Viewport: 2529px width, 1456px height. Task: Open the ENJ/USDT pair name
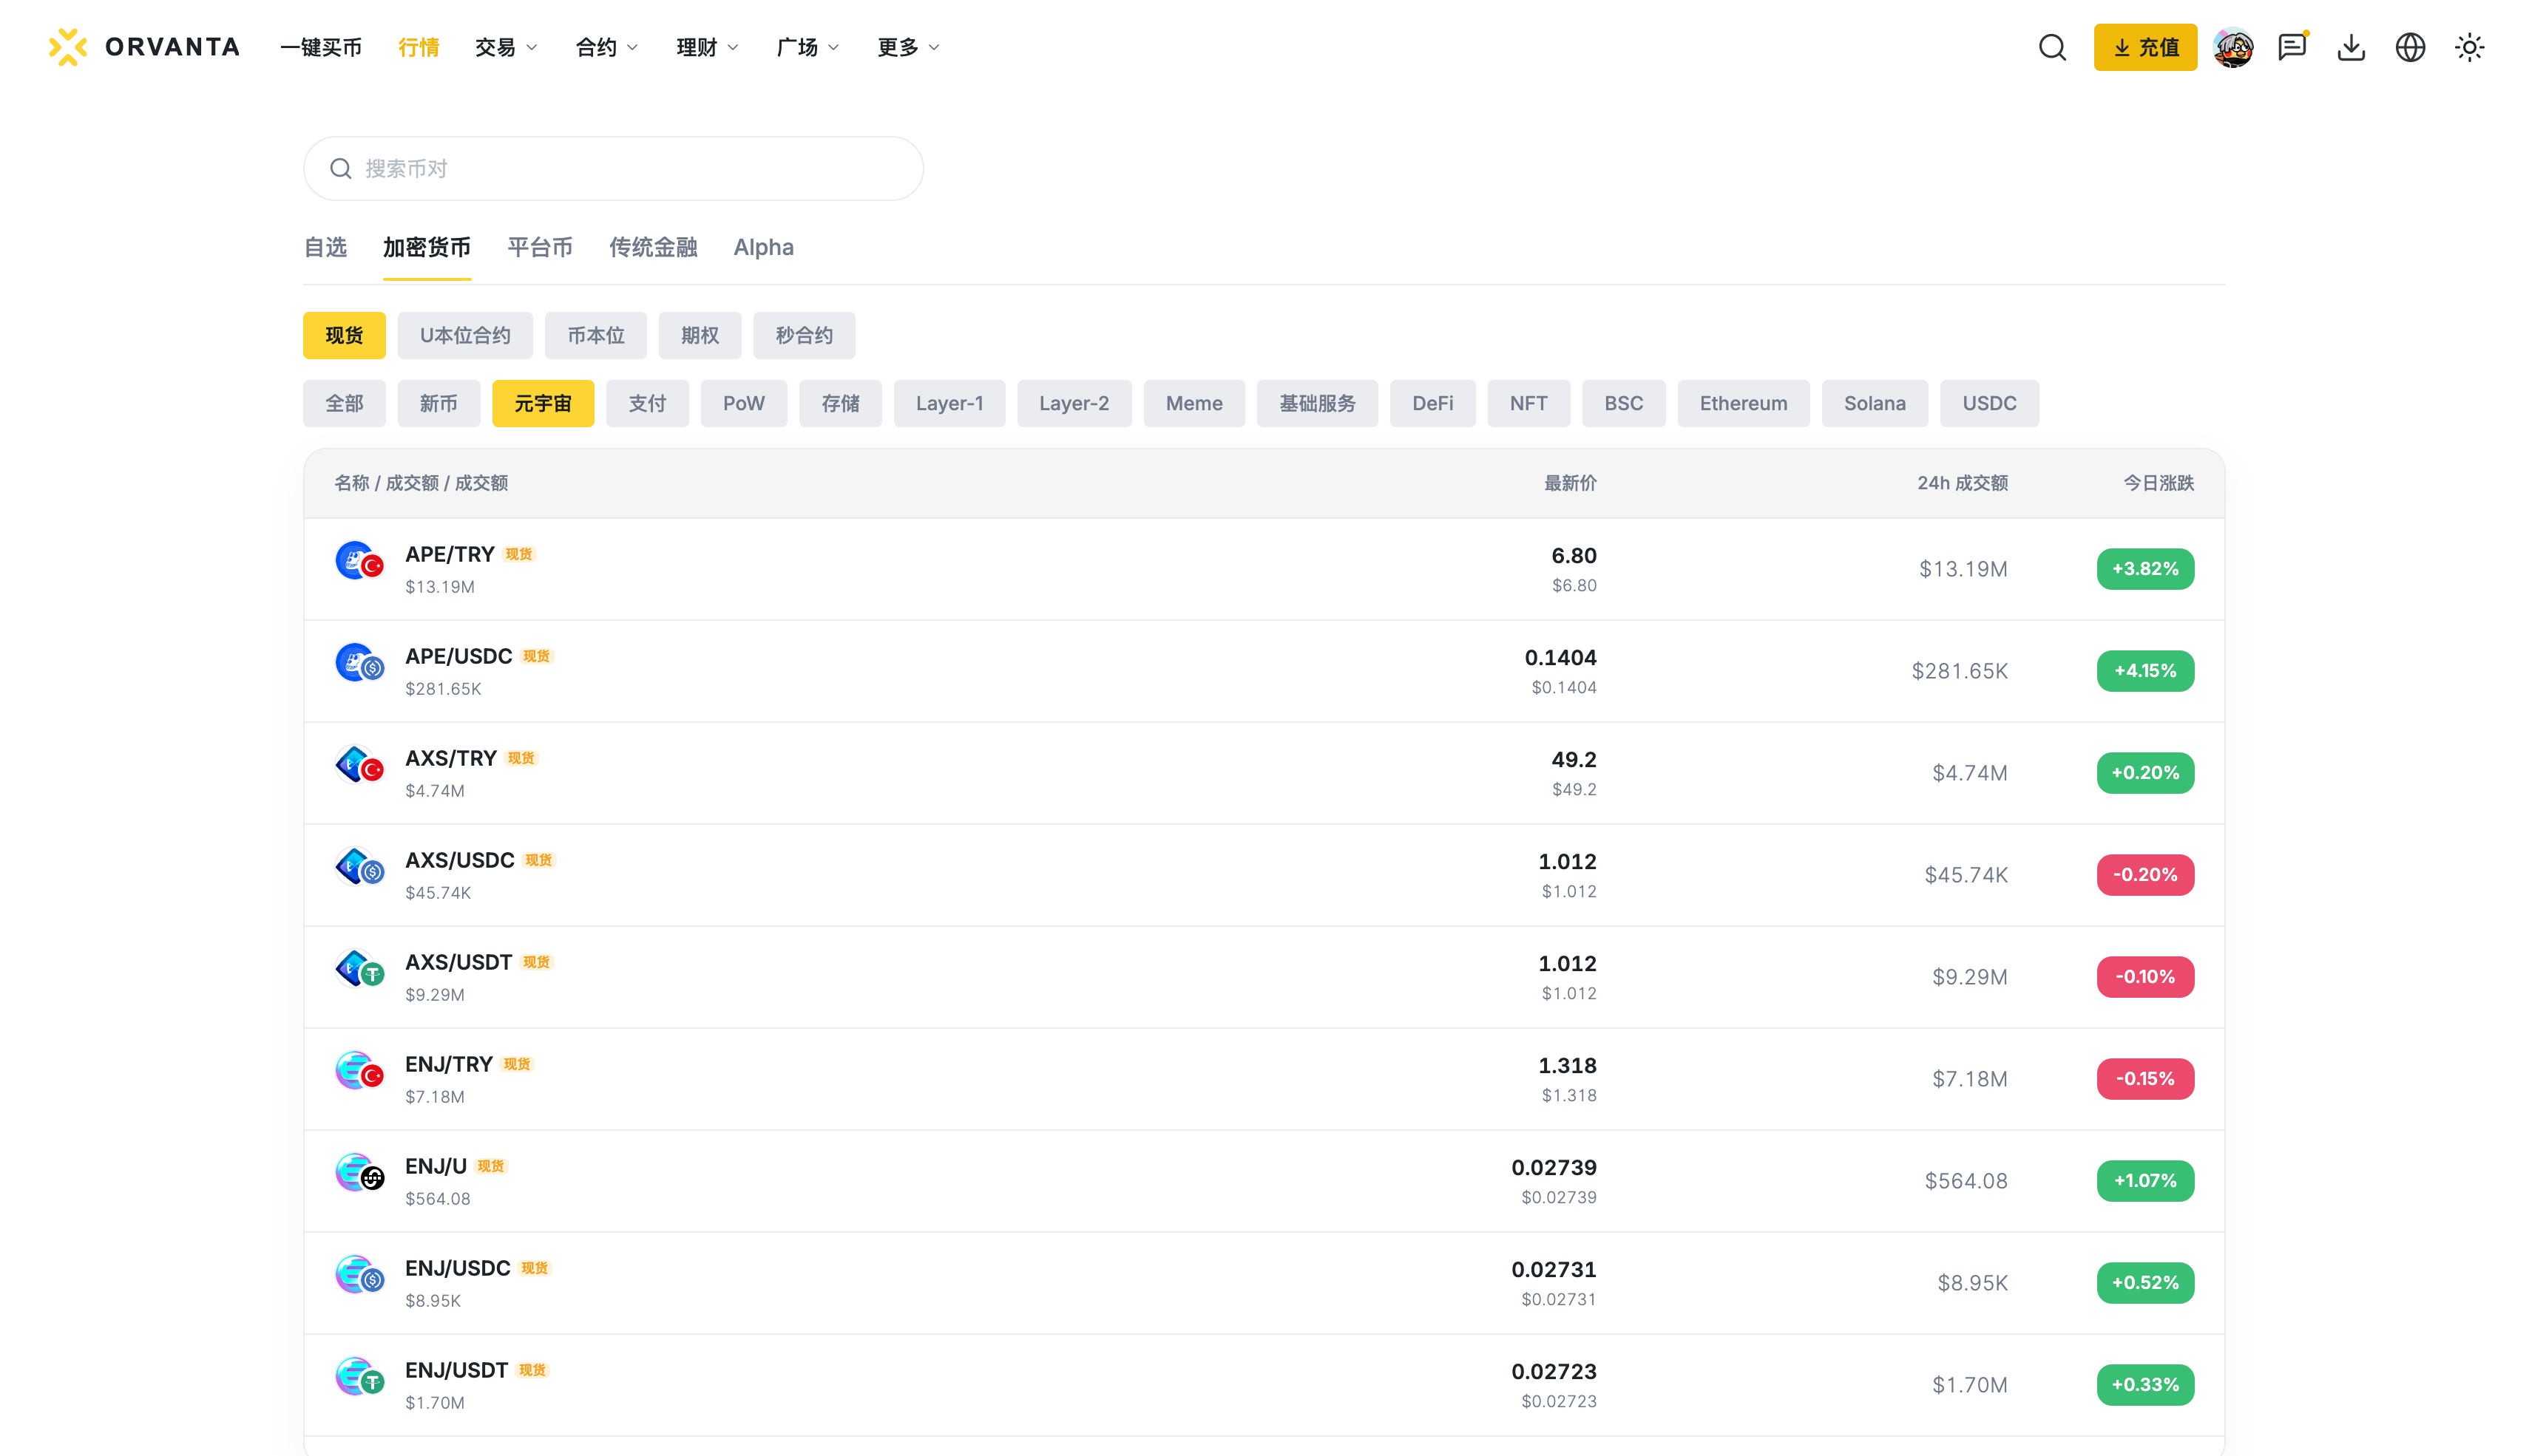(x=456, y=1370)
